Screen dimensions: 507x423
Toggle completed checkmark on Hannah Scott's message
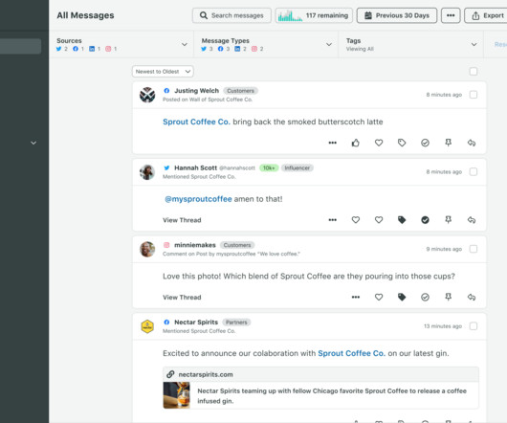pos(425,220)
